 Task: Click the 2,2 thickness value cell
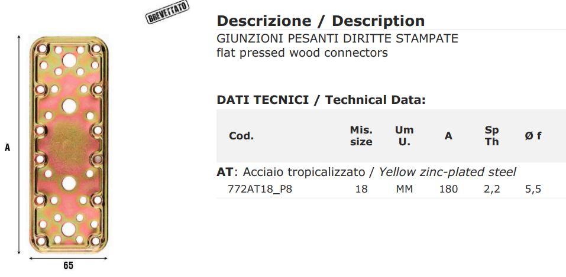491,190
